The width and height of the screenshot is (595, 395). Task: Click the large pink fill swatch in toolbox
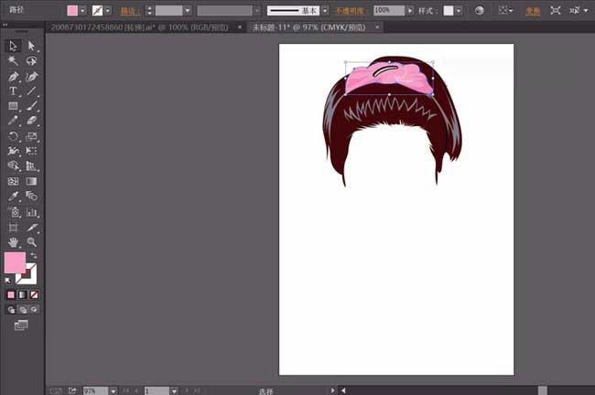pyautogui.click(x=15, y=262)
